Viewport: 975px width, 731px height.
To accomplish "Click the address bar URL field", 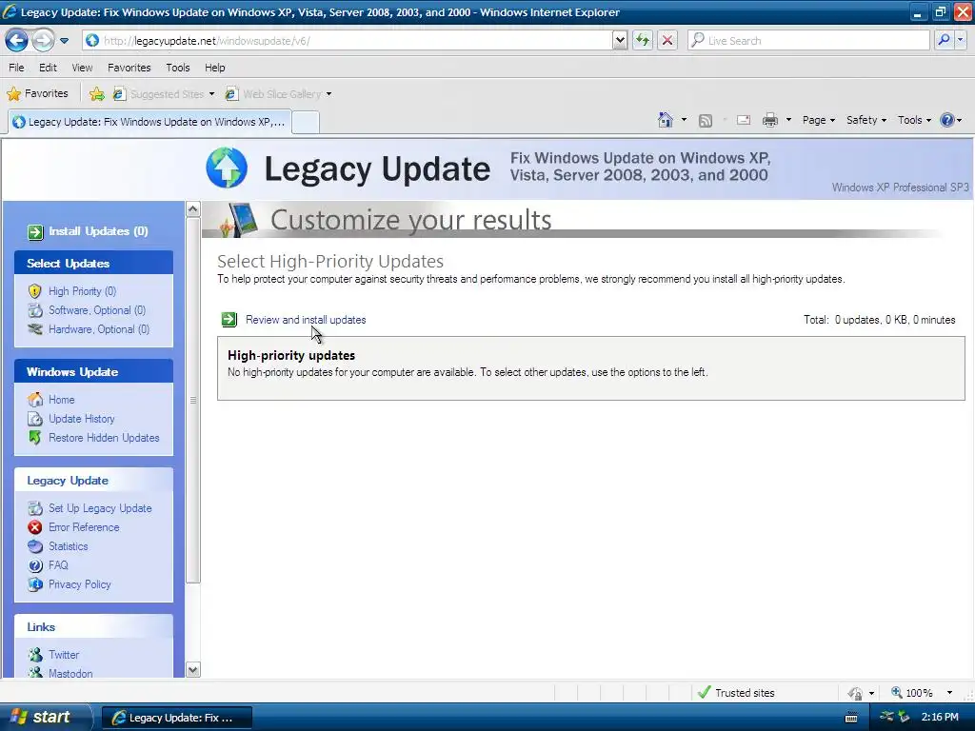I will pyautogui.click(x=348, y=40).
